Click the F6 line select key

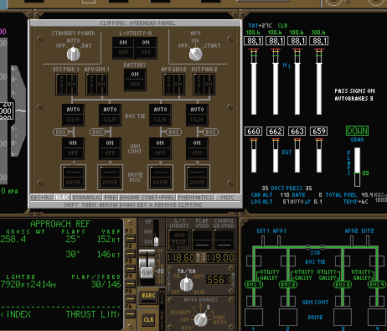[x=131, y=314]
